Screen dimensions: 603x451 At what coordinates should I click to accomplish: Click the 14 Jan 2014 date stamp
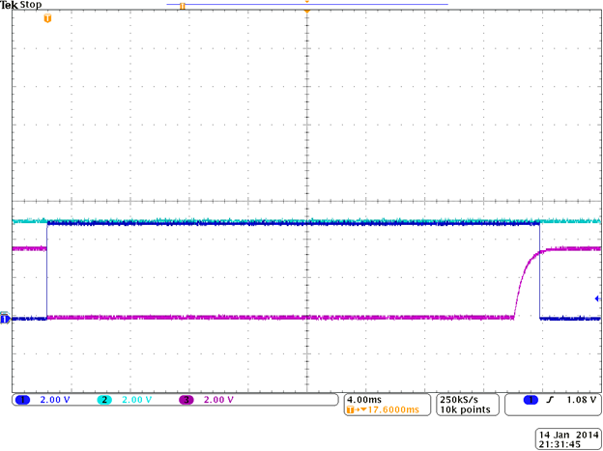pyautogui.click(x=569, y=435)
